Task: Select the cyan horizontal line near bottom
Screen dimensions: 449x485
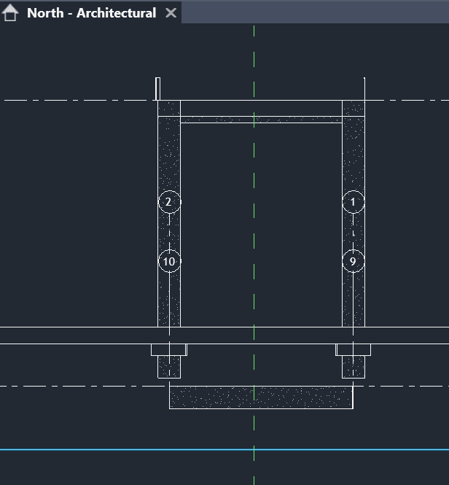Action: point(109,449)
